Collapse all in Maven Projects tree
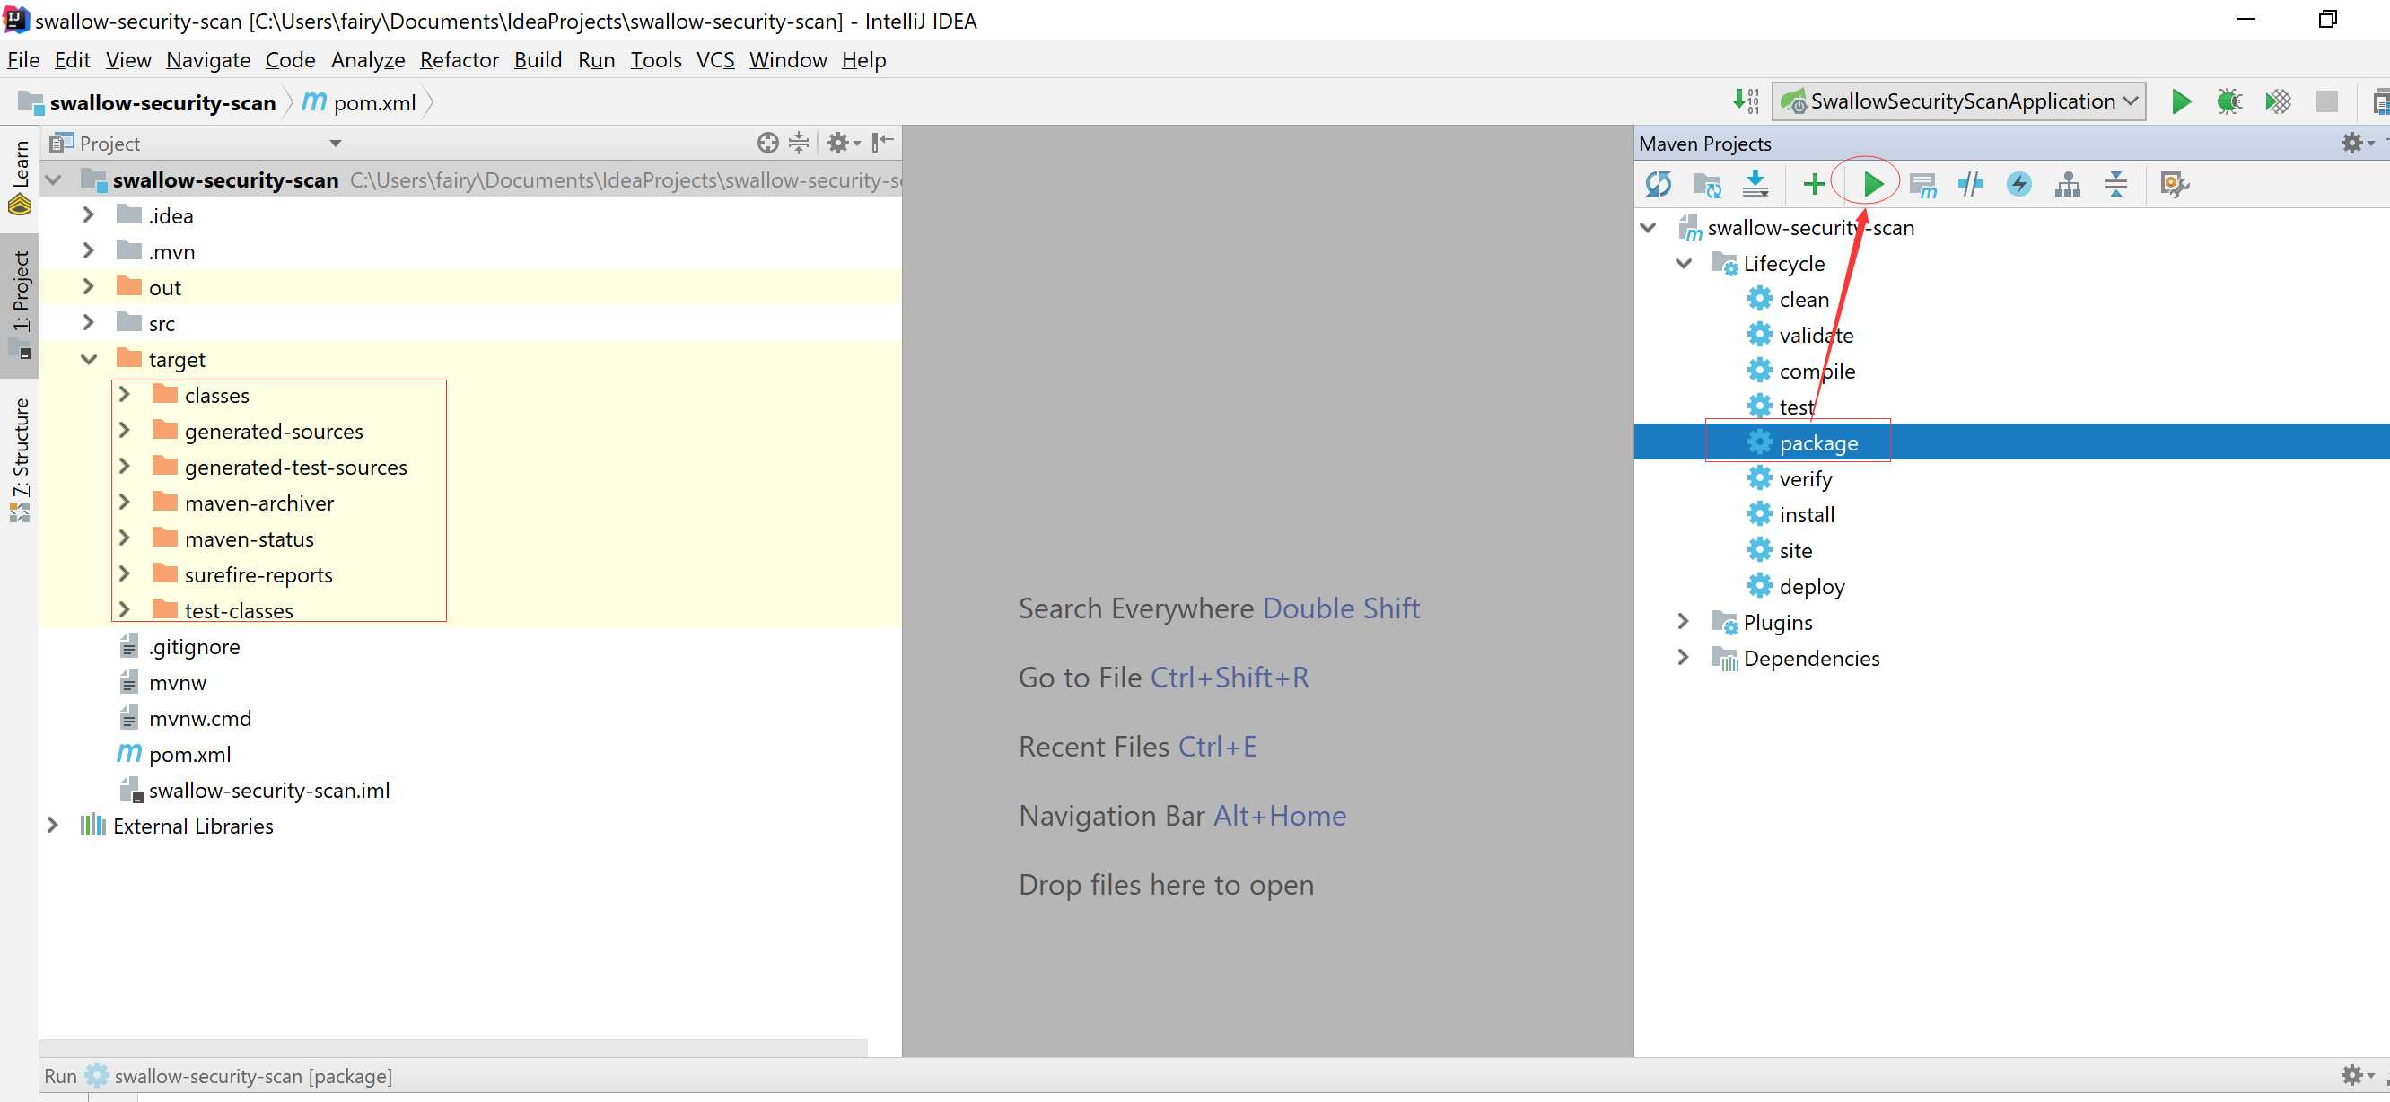 click(2116, 184)
